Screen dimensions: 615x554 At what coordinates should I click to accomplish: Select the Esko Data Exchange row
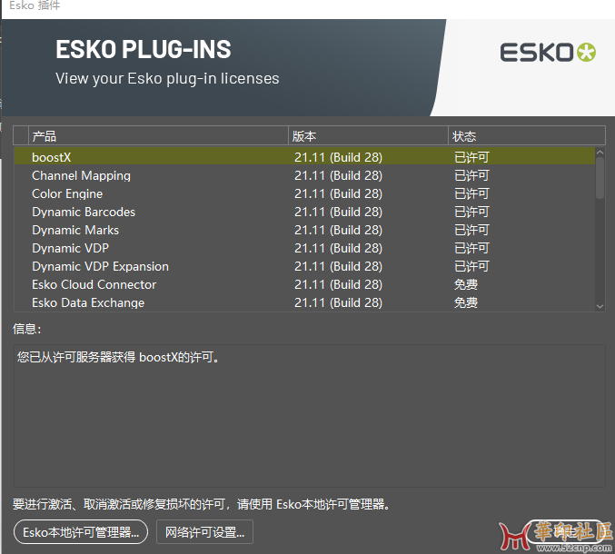304,302
